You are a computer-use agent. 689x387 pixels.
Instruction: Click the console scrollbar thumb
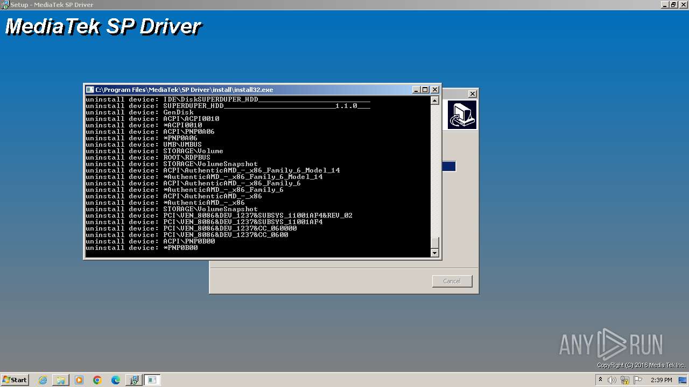coord(435,242)
